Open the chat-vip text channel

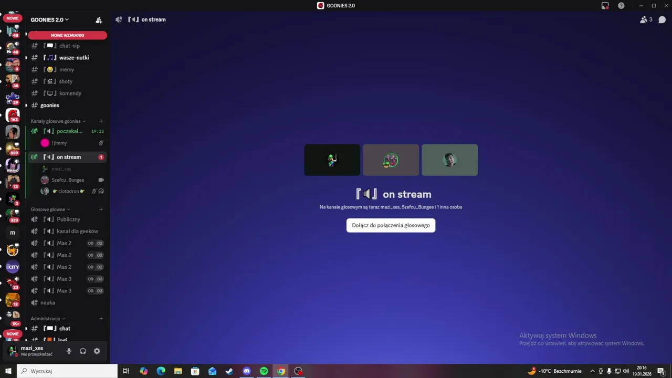click(67, 46)
